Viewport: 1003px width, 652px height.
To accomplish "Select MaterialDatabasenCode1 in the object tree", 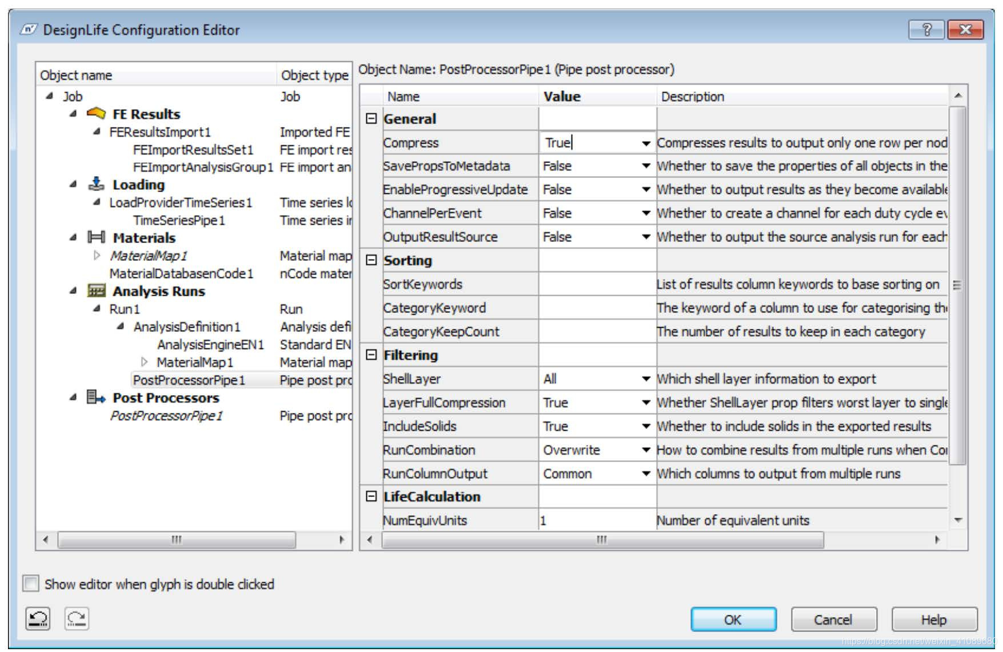I will pos(181,273).
